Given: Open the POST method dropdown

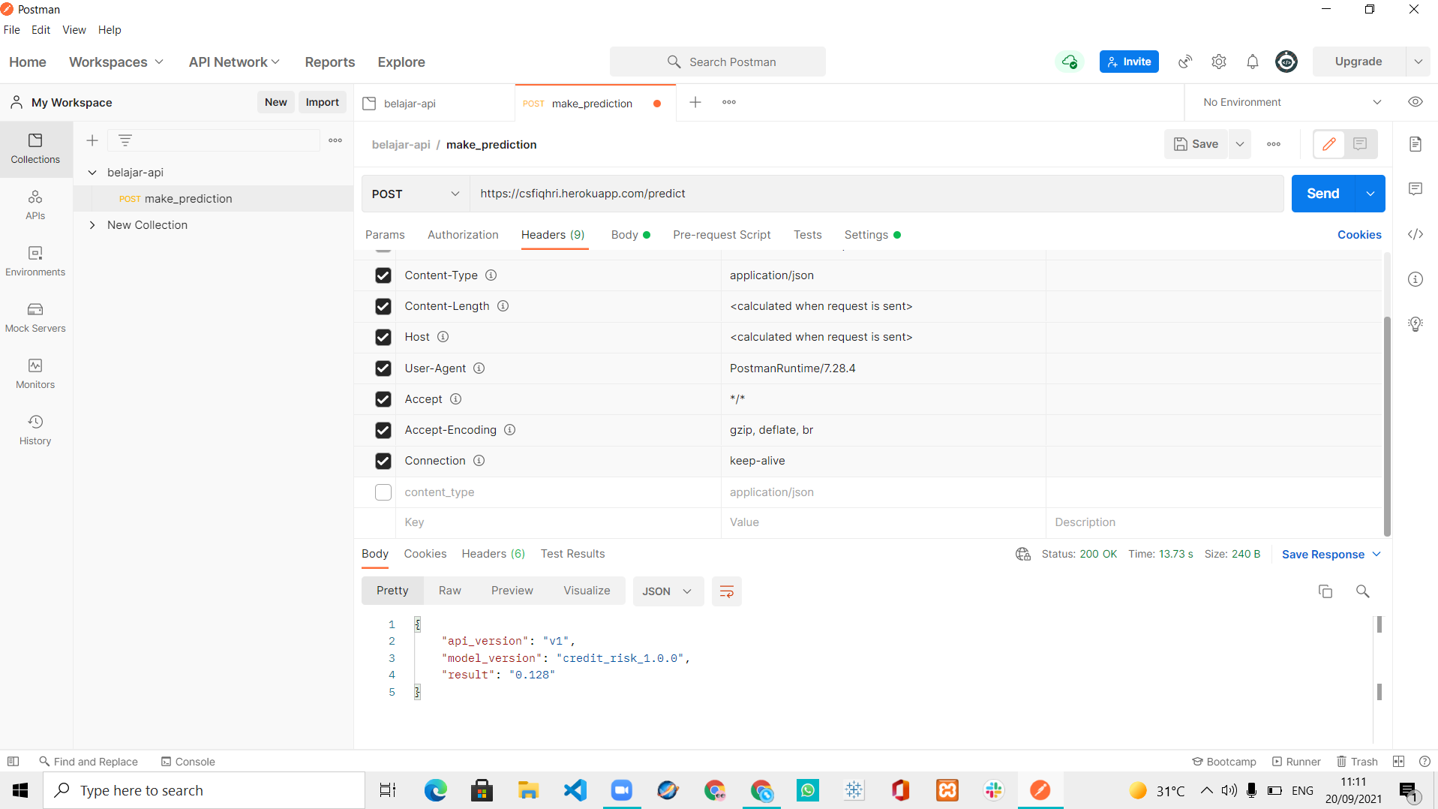Looking at the screenshot, I should click(416, 194).
